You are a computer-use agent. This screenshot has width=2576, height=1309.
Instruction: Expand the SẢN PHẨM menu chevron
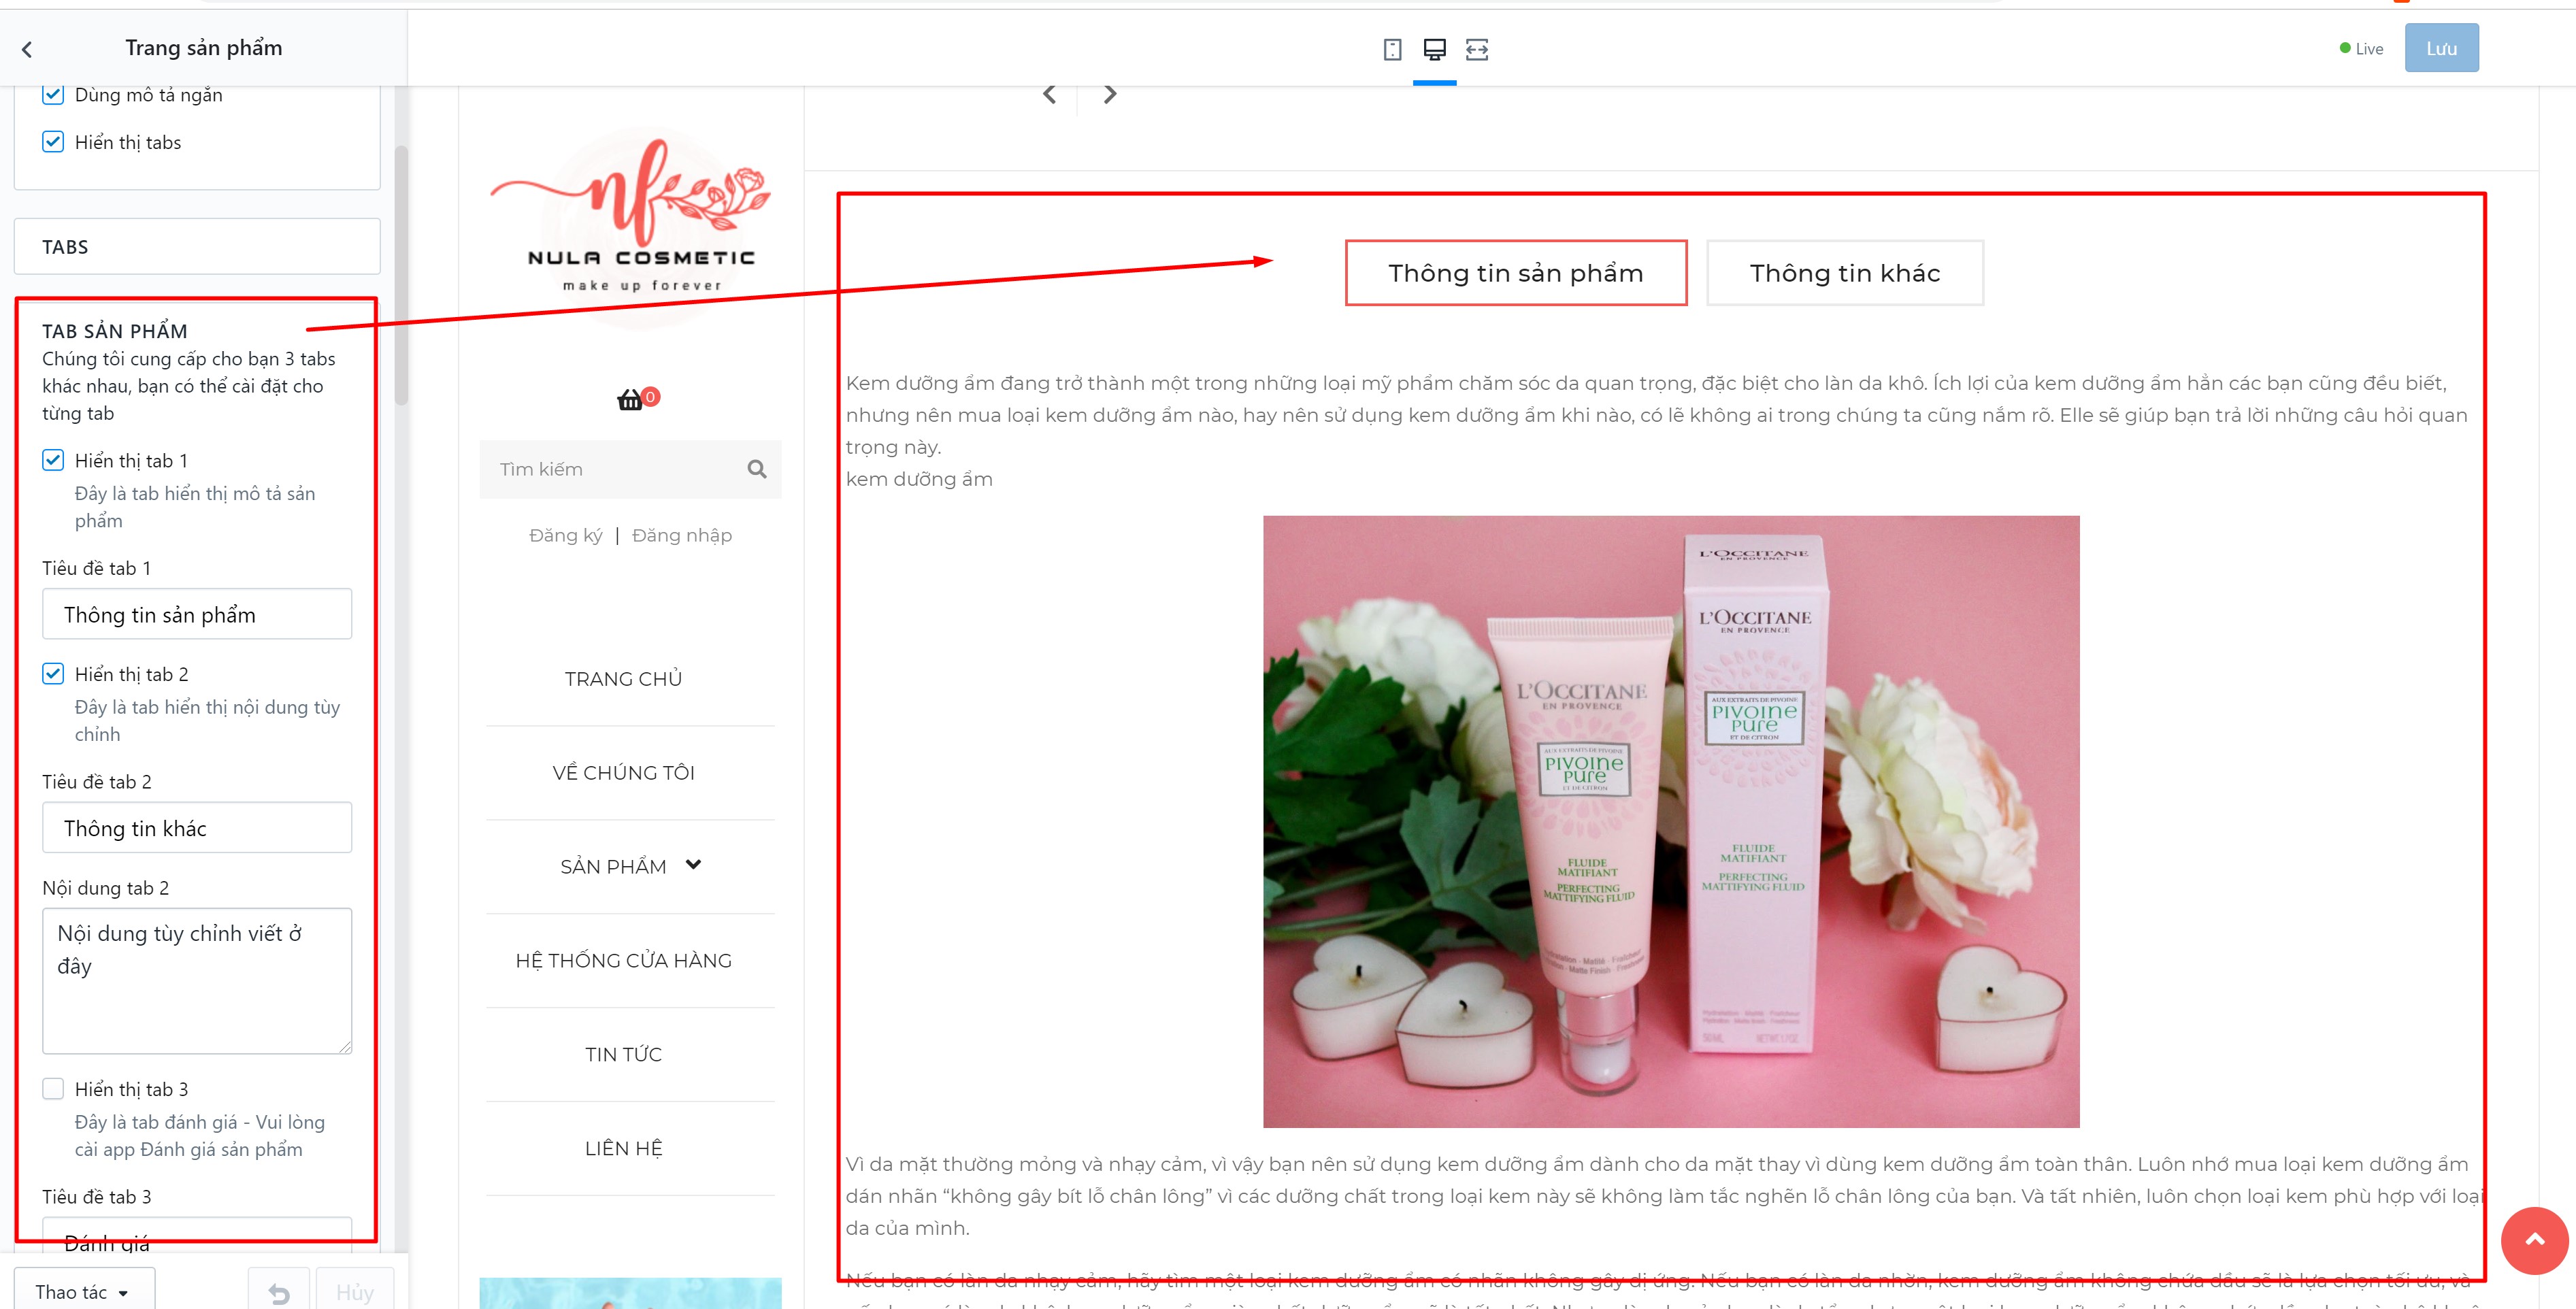pos(694,865)
